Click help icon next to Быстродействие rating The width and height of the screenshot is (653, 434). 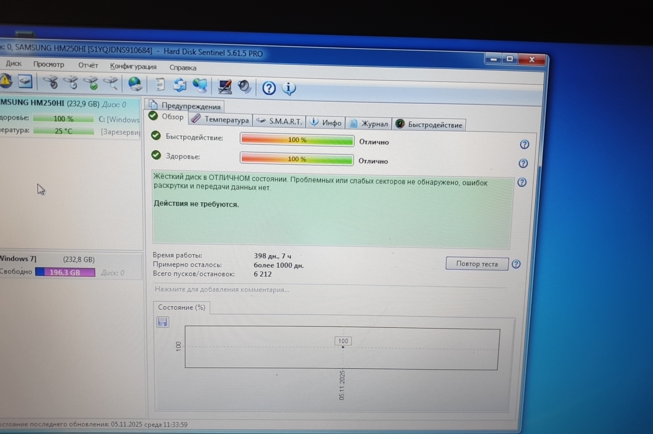click(x=524, y=144)
